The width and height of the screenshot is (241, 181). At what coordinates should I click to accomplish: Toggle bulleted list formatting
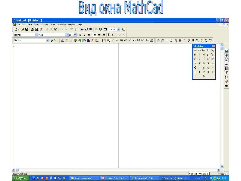point(109,35)
